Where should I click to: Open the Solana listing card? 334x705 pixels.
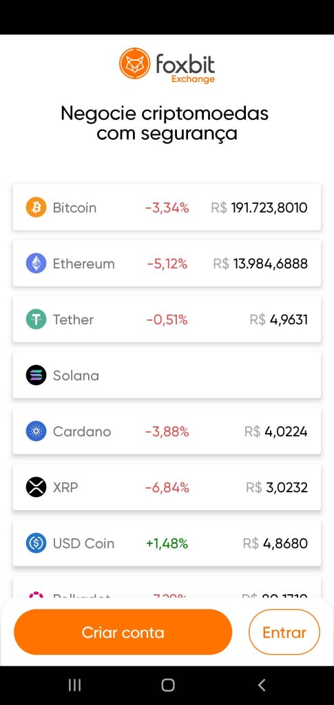click(167, 375)
